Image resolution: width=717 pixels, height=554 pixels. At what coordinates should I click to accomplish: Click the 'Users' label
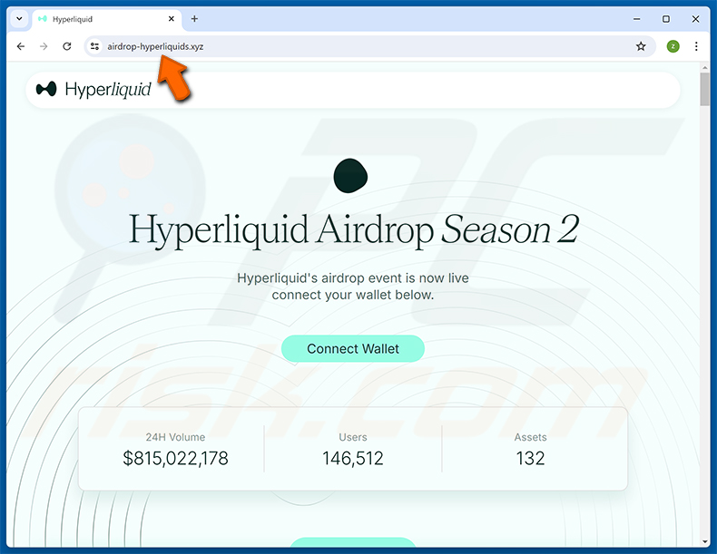pos(352,437)
